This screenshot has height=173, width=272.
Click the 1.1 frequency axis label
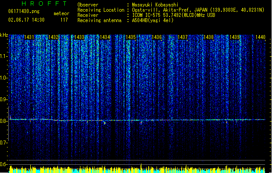pyautogui.click(x=4, y=56)
